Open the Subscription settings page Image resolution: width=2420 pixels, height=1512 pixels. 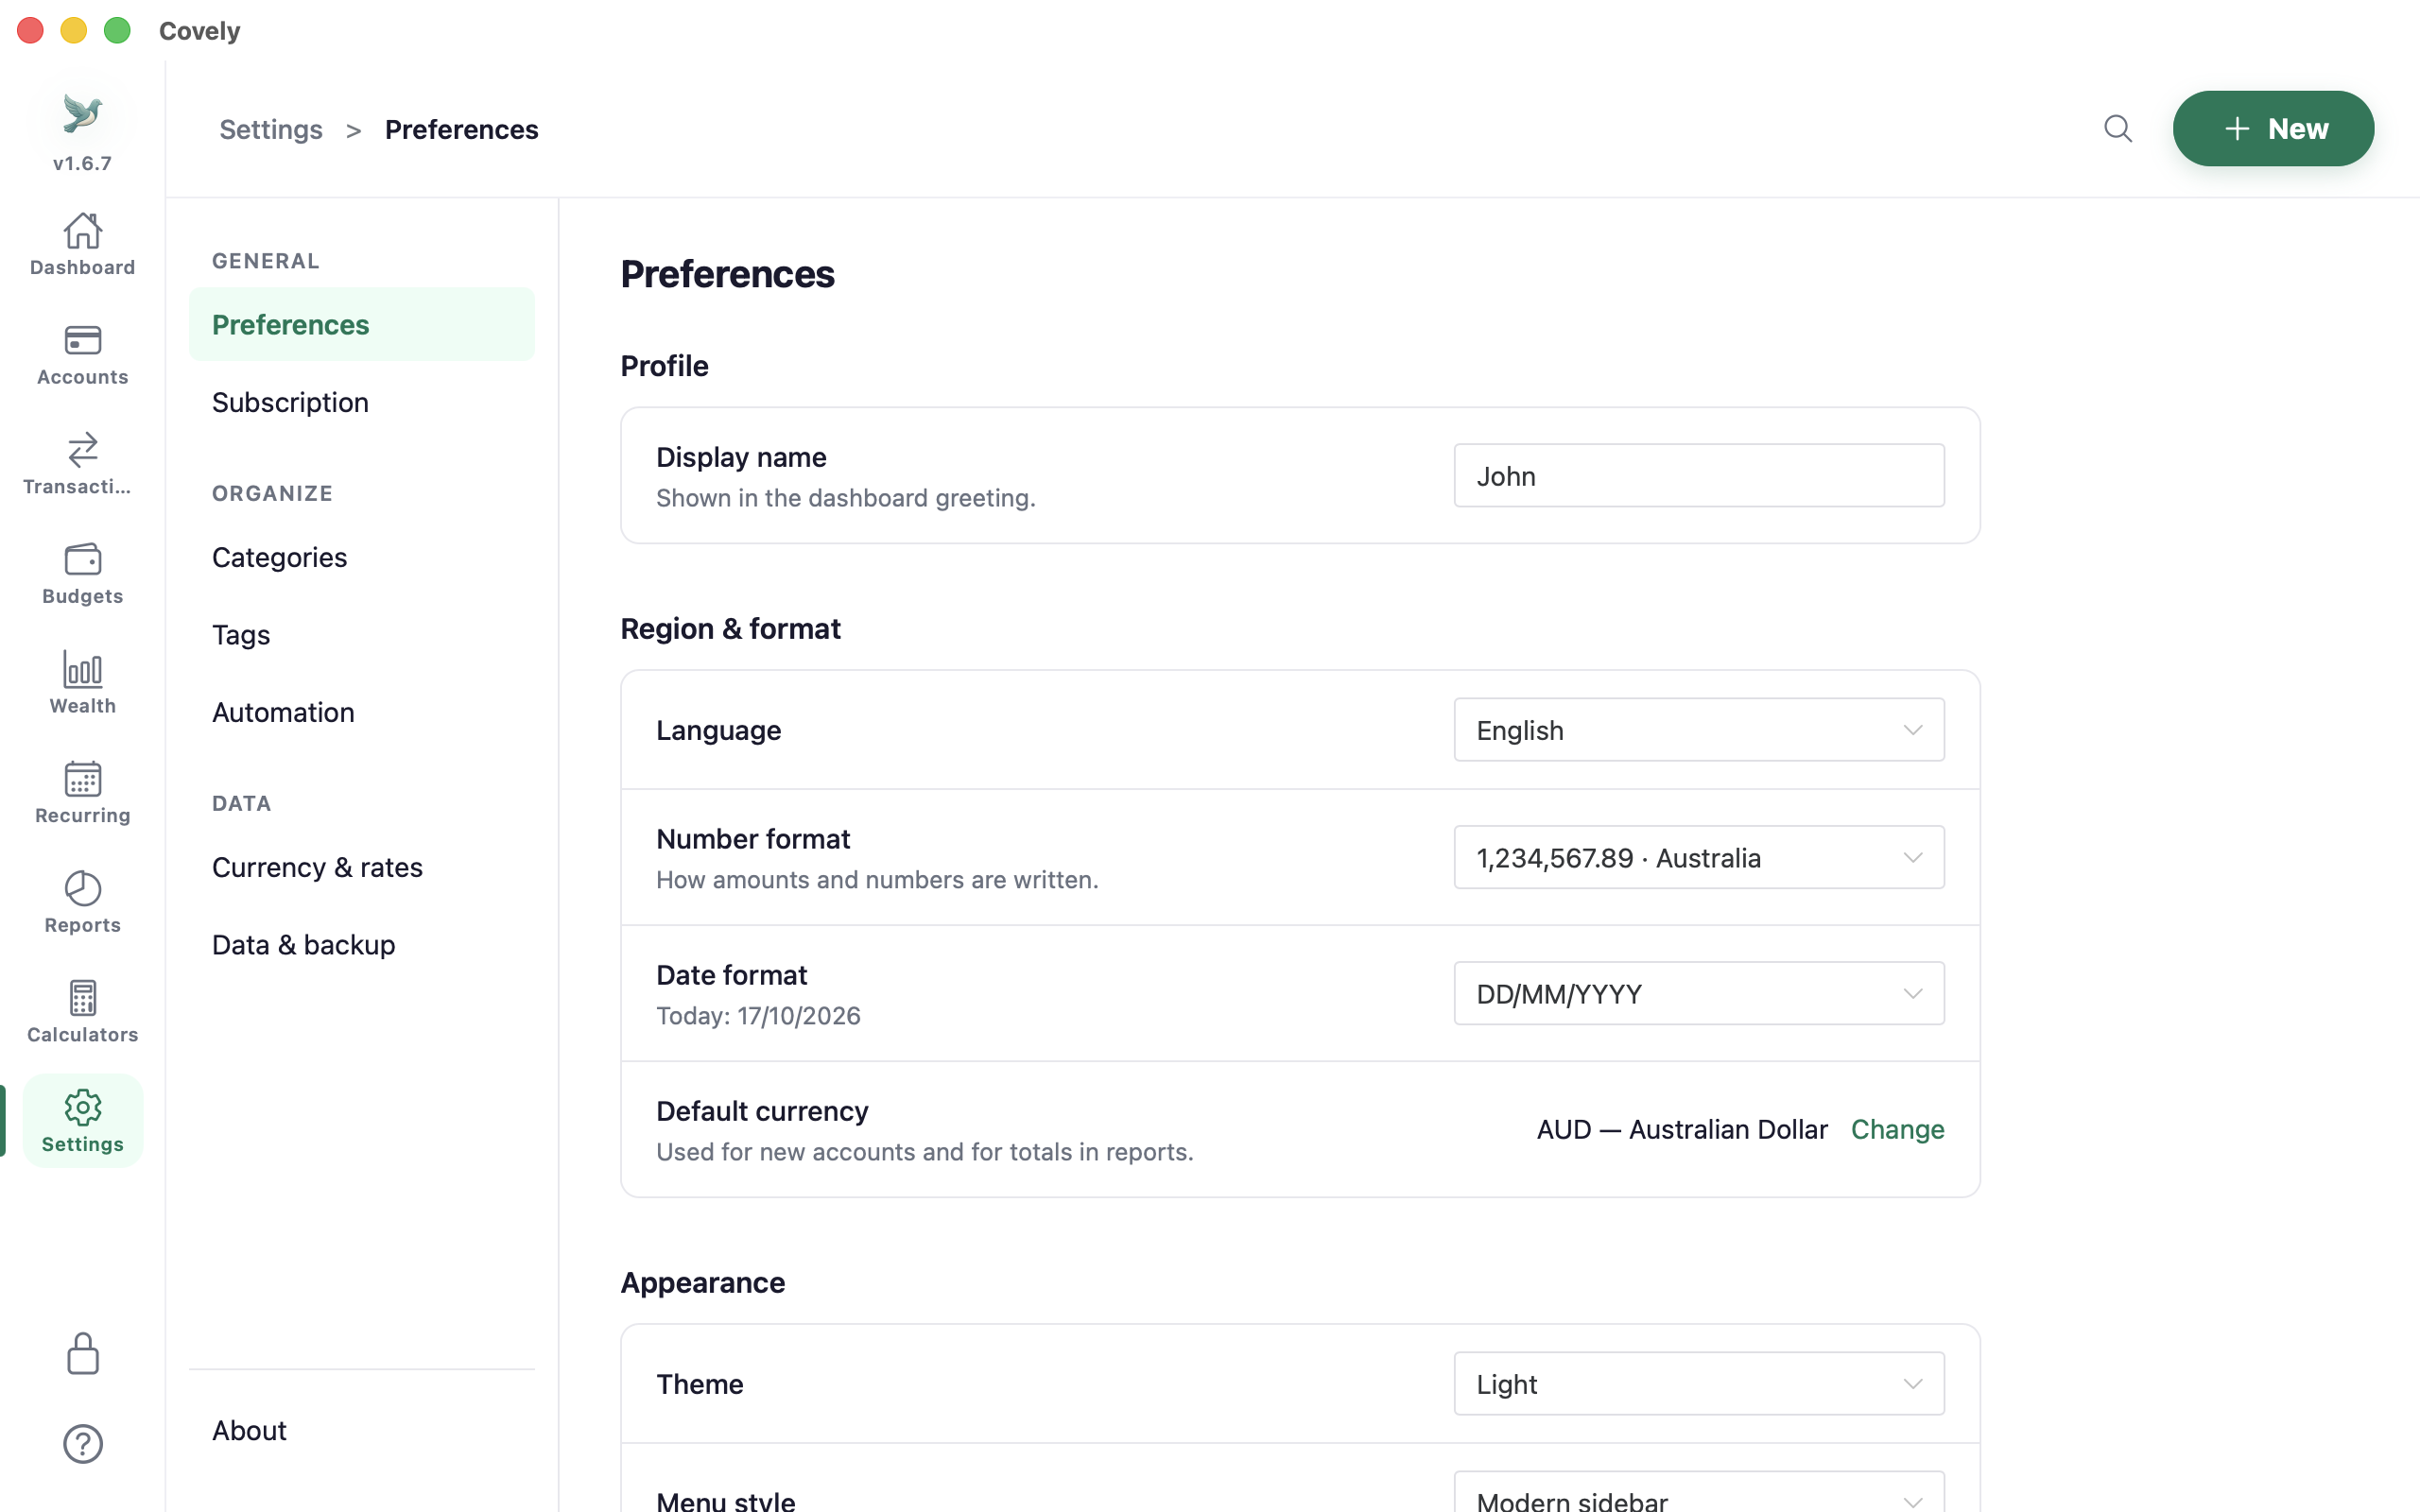click(361, 402)
